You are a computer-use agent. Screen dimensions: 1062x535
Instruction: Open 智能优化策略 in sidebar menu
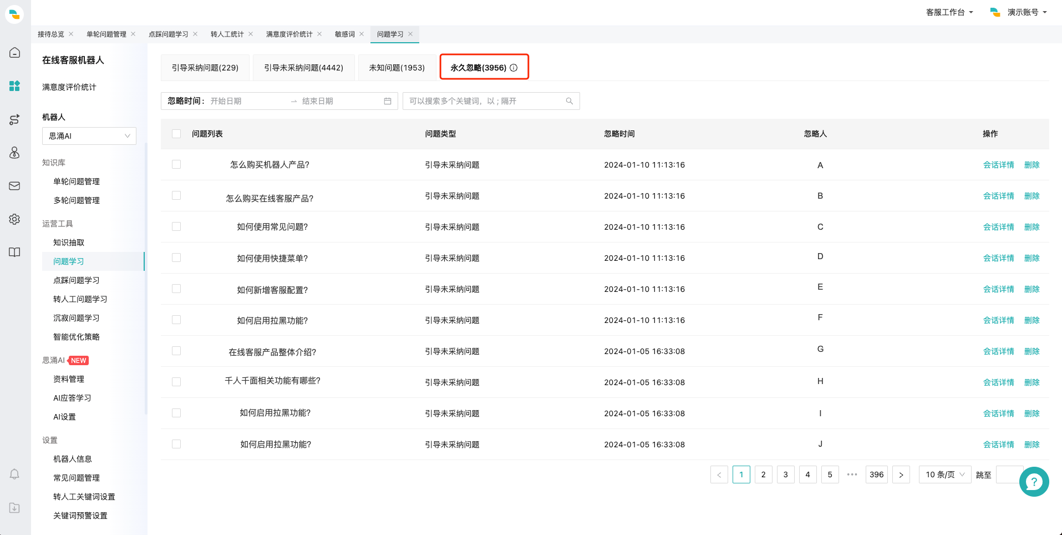(x=77, y=337)
